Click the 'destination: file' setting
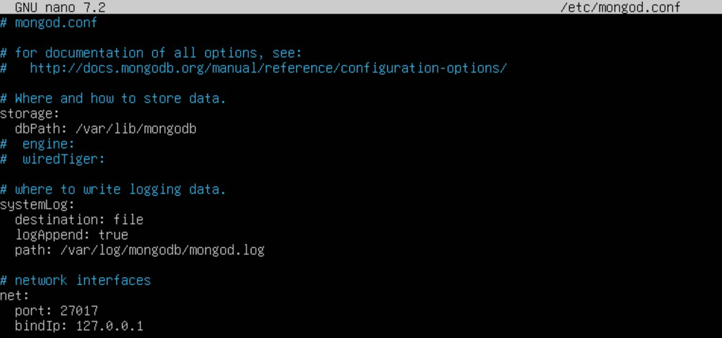Screen dimensions: 722x338 tap(79, 220)
